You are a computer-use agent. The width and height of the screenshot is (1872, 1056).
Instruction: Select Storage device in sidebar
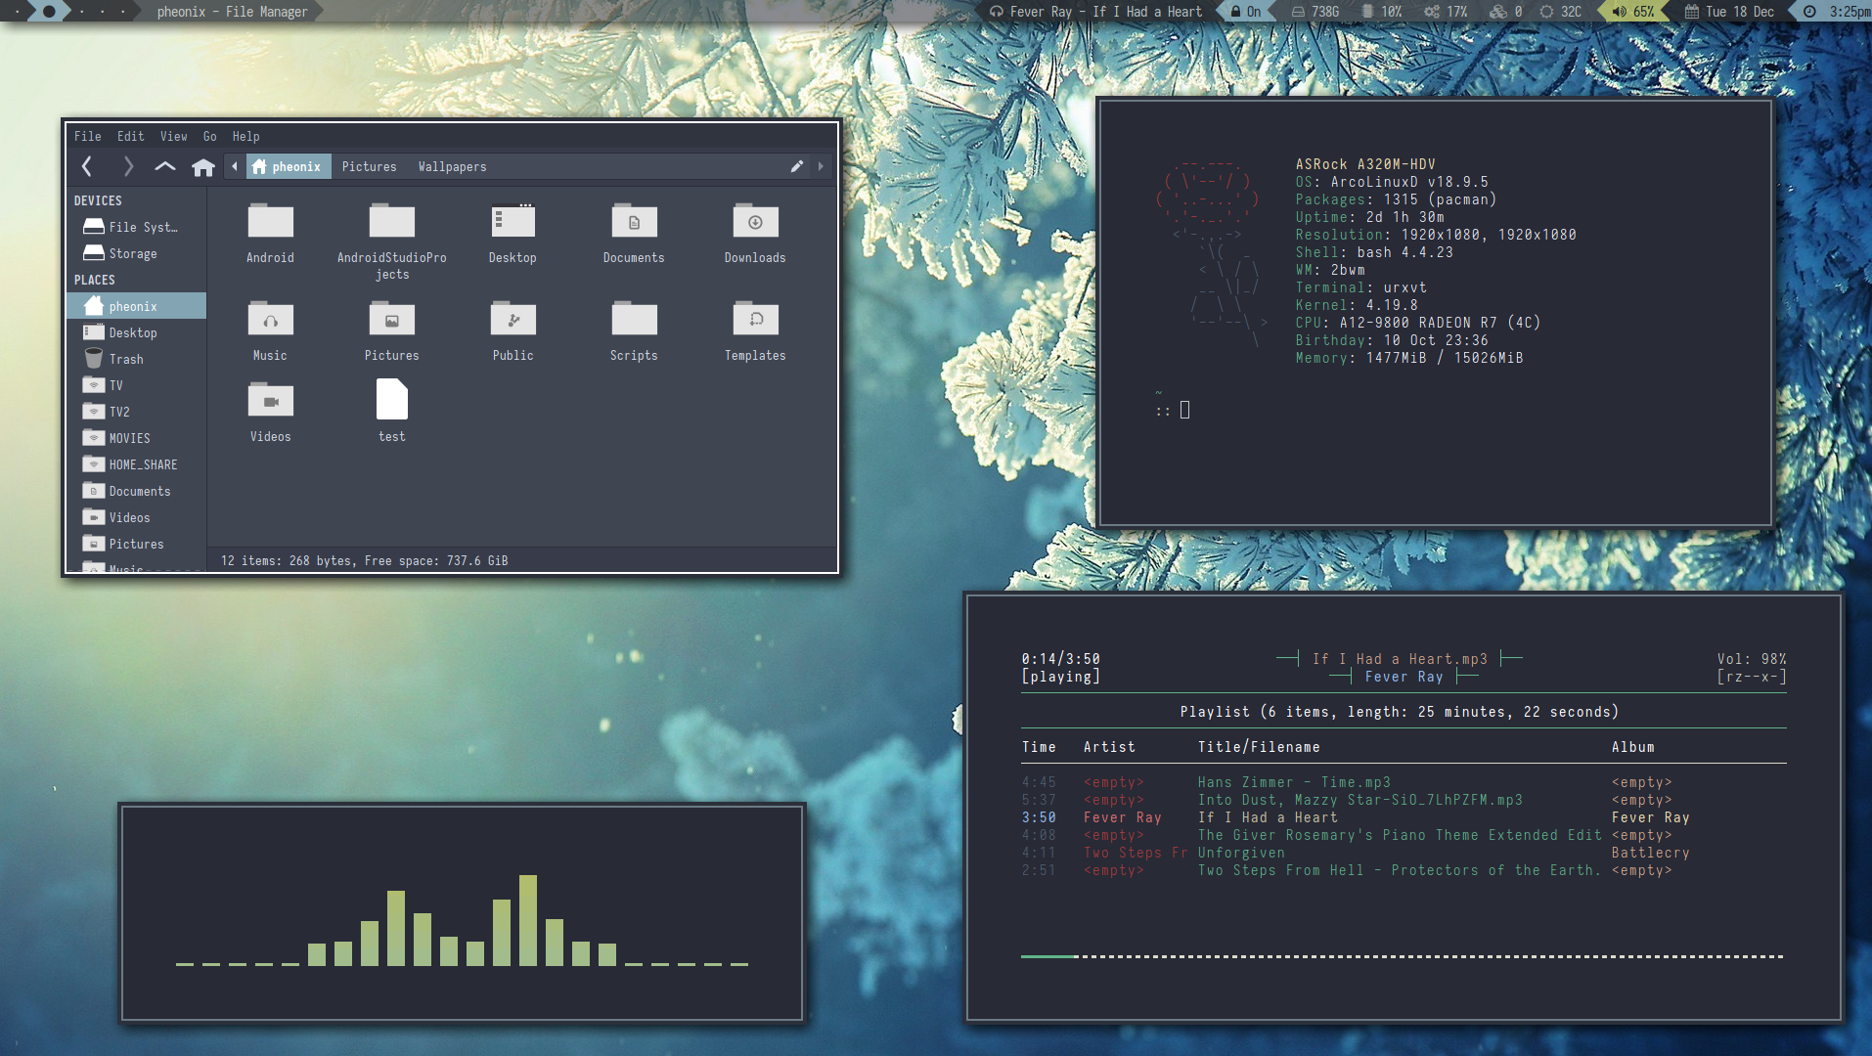136,253
